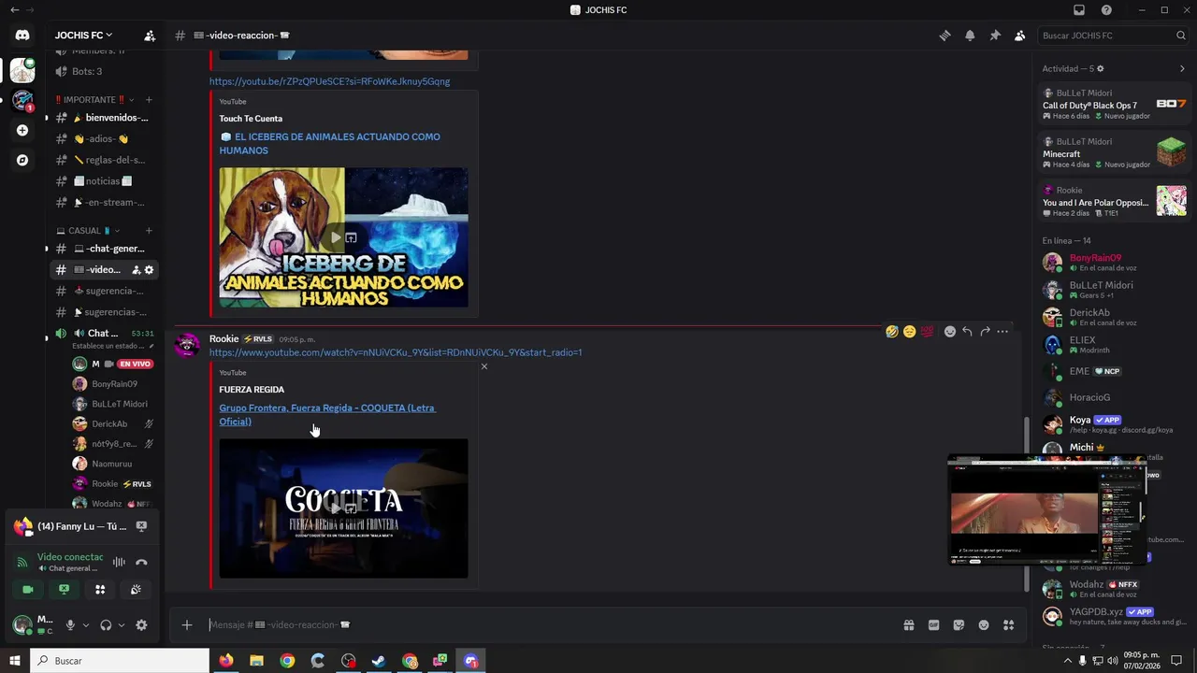Toggle screen share button in voice panel
This screenshot has height=673, width=1197.
(x=64, y=590)
